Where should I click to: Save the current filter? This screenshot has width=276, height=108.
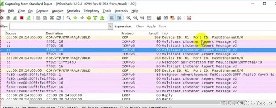[162, 26]
